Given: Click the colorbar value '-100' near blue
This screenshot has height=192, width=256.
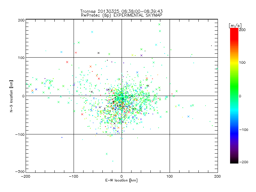Looking at the screenshot, I should coord(244,130).
